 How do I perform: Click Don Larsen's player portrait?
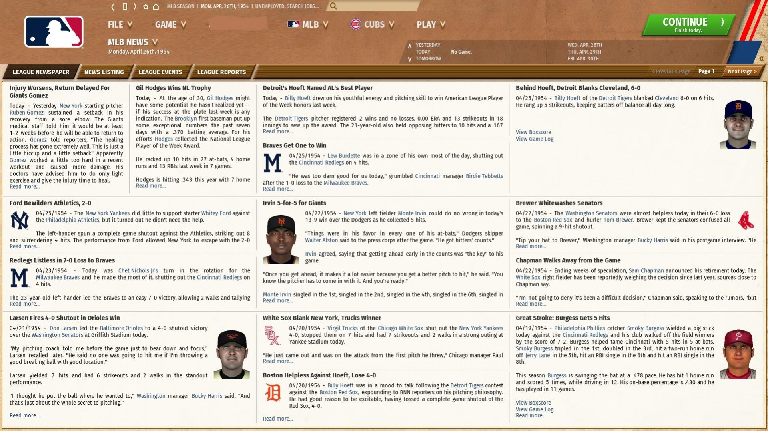(231, 354)
